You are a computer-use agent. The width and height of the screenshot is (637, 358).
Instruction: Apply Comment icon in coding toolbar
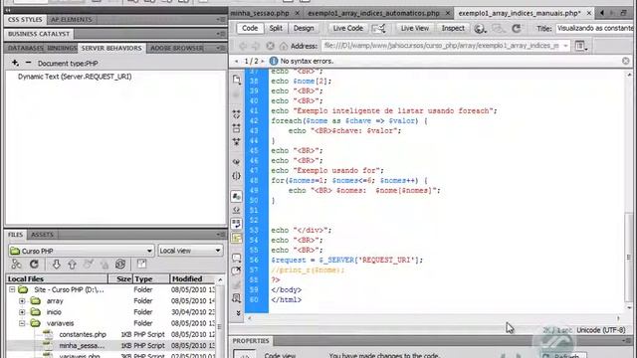tap(237, 258)
